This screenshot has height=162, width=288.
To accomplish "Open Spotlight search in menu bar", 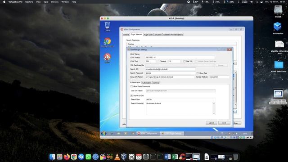I will [256, 2].
